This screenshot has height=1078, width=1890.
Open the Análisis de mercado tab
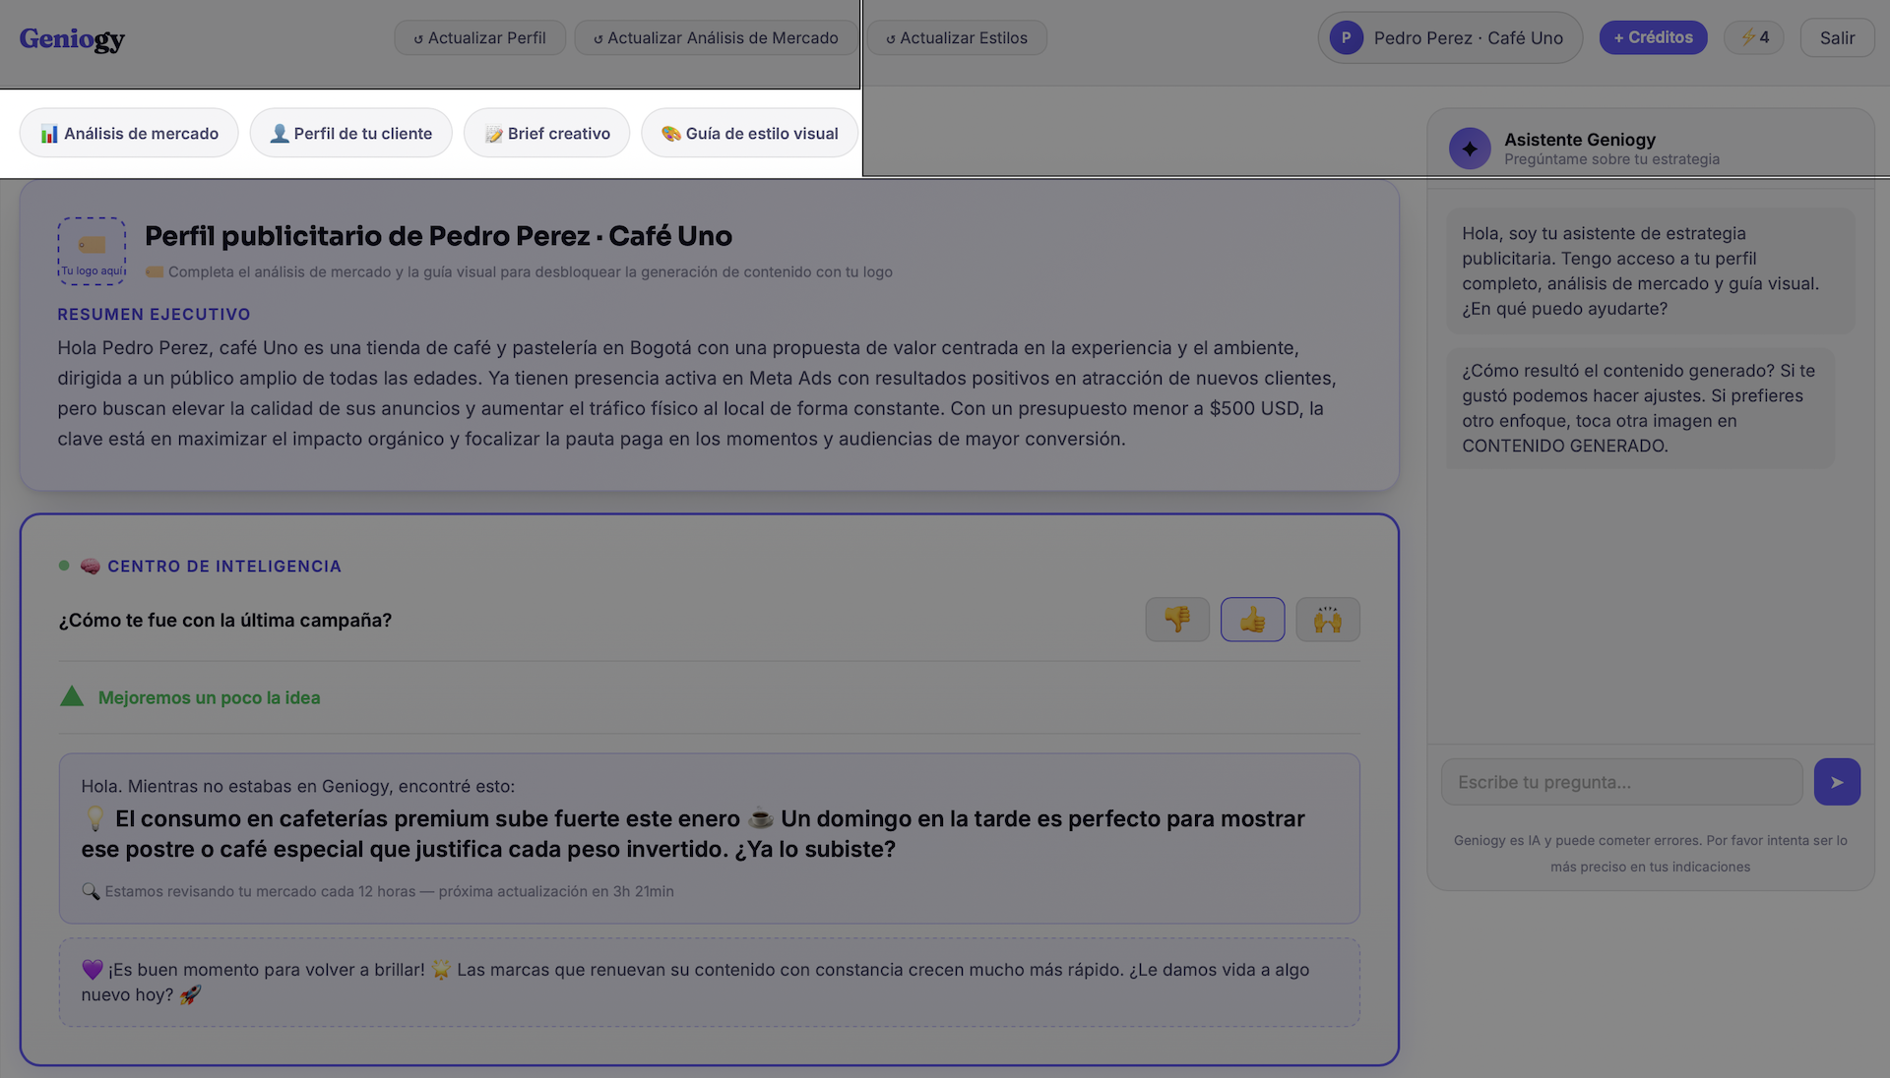pos(129,133)
